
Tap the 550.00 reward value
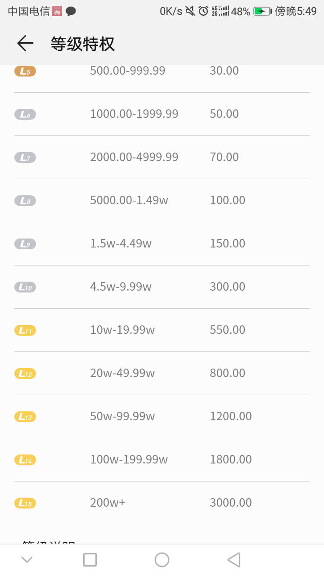227,330
